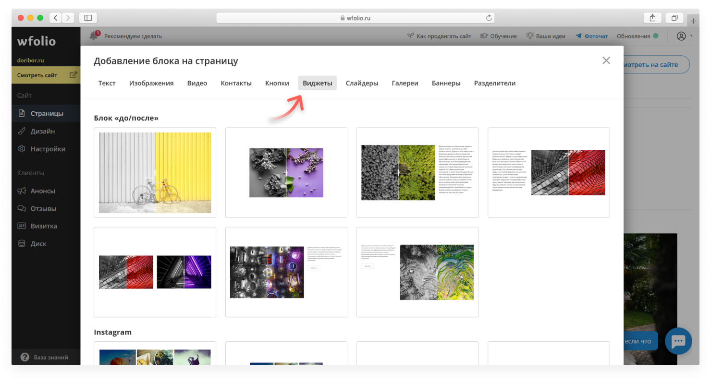Image resolution: width=711 pixels, height=383 pixels.
Task: Switch to the Кнопки tab
Action: click(277, 83)
